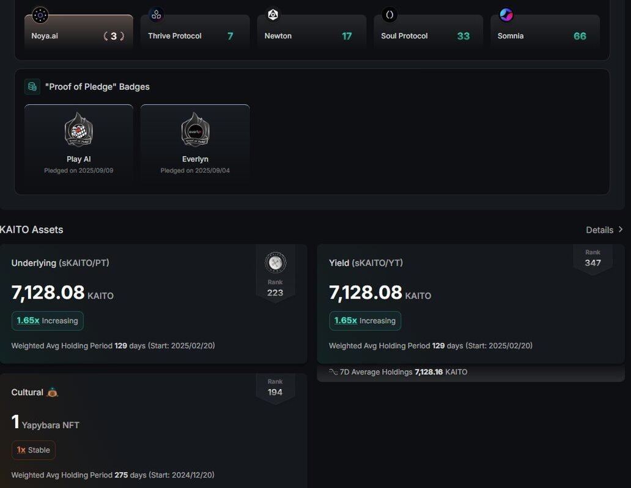Click the Yapybara emoji next to Cultural
The image size is (631, 488).
point(53,392)
